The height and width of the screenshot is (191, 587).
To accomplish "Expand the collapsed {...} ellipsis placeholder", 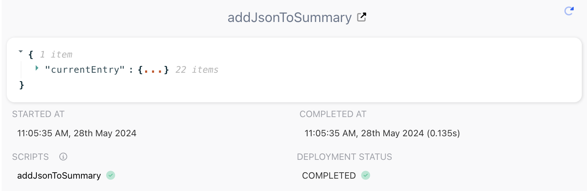I will pyautogui.click(x=154, y=70).
